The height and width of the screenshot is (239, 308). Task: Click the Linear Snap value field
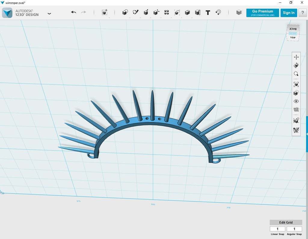[277, 229]
